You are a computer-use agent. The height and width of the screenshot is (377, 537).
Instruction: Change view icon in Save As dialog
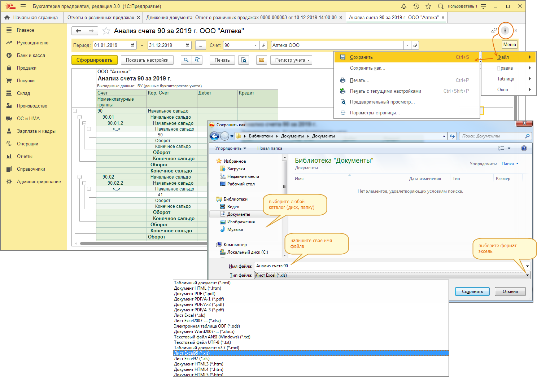(501, 148)
